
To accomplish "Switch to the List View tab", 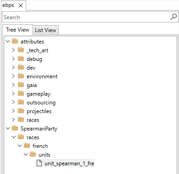I will click(45, 30).
